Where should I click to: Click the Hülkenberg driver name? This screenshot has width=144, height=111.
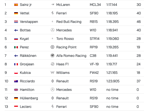(x=29, y=98)
